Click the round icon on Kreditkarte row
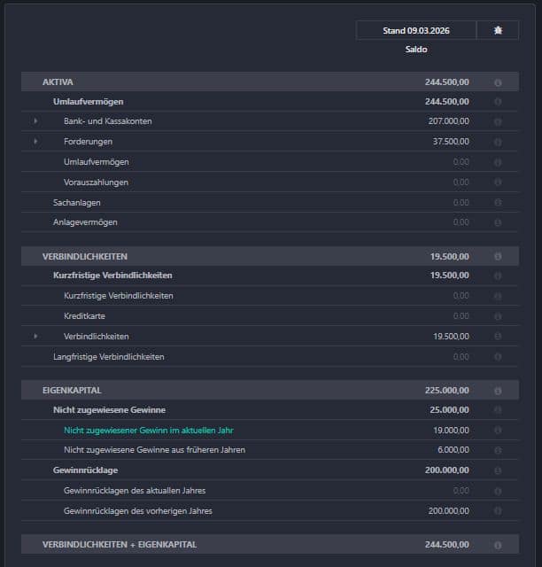 point(498,316)
